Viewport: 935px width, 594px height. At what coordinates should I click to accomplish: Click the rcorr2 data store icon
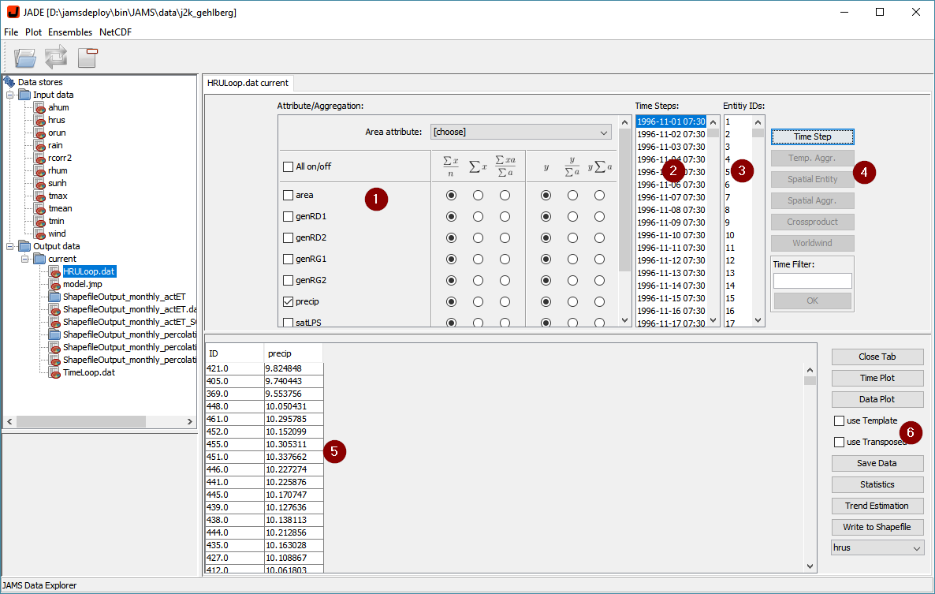point(39,158)
